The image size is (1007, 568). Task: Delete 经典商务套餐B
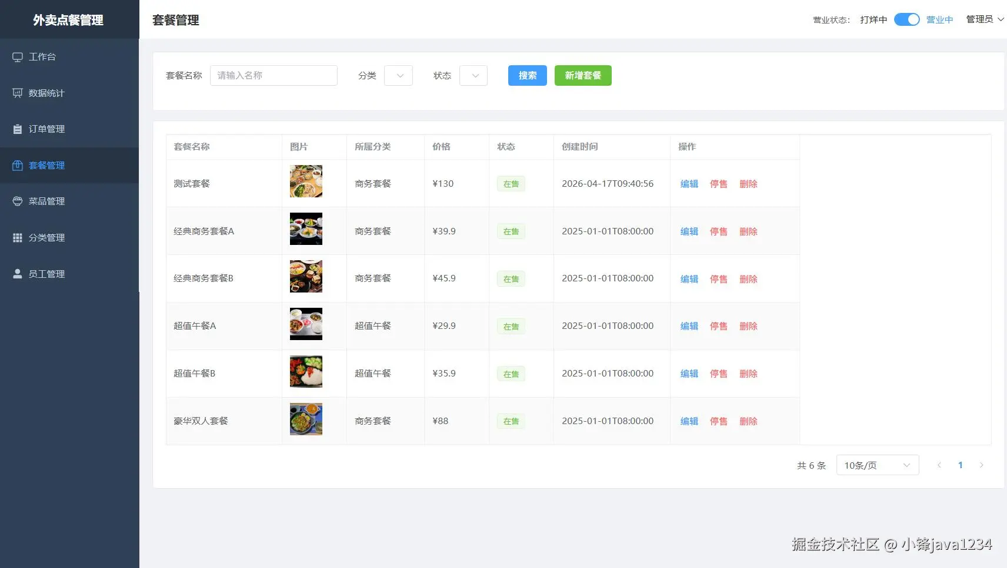coord(748,279)
